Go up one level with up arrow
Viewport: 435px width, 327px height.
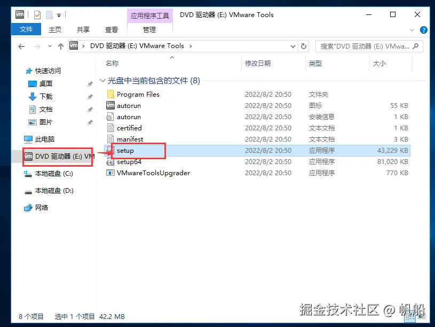61,46
